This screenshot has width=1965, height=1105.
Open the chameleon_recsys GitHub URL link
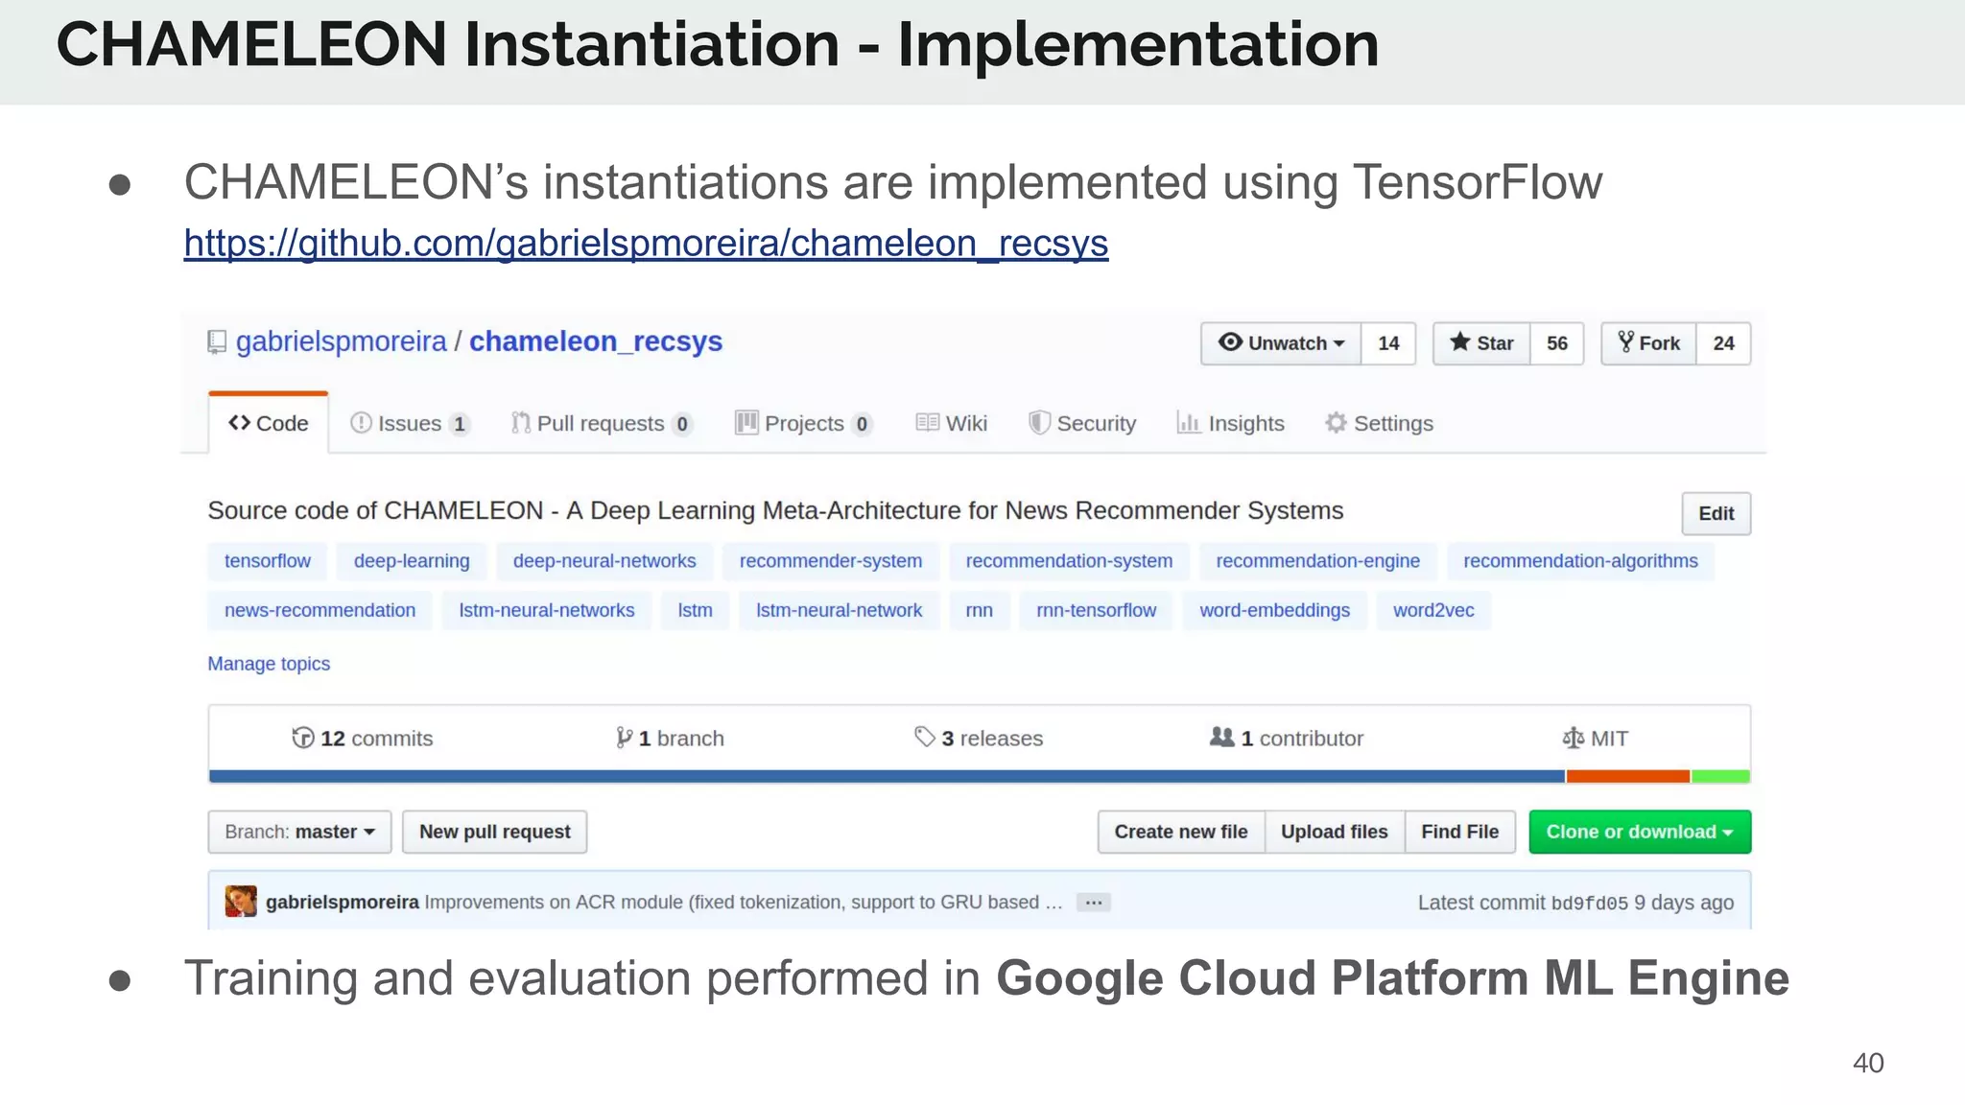pos(646,244)
